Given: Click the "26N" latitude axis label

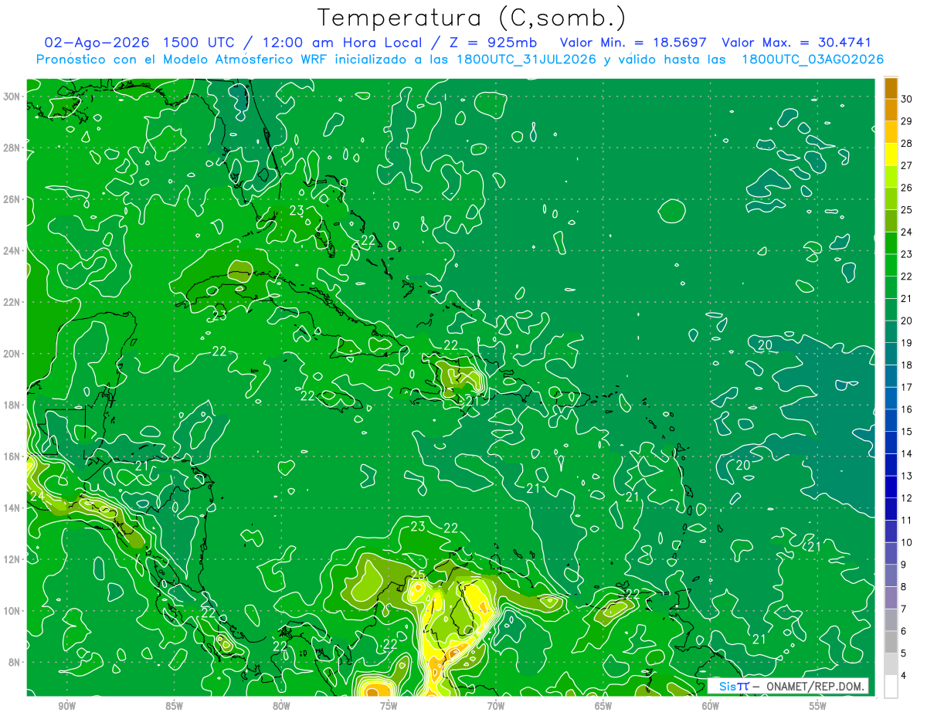Looking at the screenshot, I should (12, 199).
